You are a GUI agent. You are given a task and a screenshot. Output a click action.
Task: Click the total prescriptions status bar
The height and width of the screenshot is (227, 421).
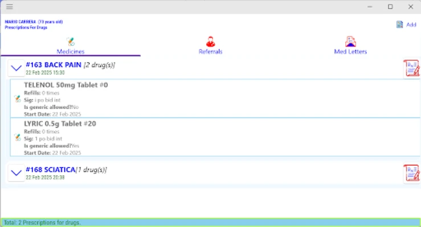point(210,222)
